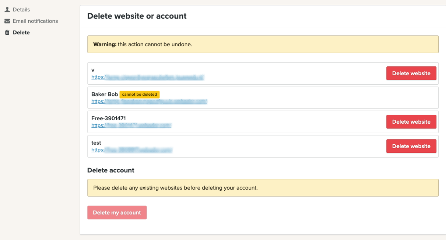Click the "Delete website or account" heading
The height and width of the screenshot is (240, 446).
tap(137, 16)
